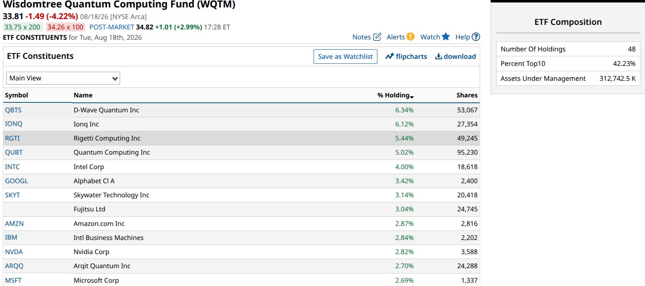The height and width of the screenshot is (286, 645).
Task: Click the Alphabet Cl A name
Action: (94, 181)
